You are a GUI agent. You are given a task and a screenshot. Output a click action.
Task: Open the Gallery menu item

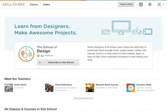47,5
